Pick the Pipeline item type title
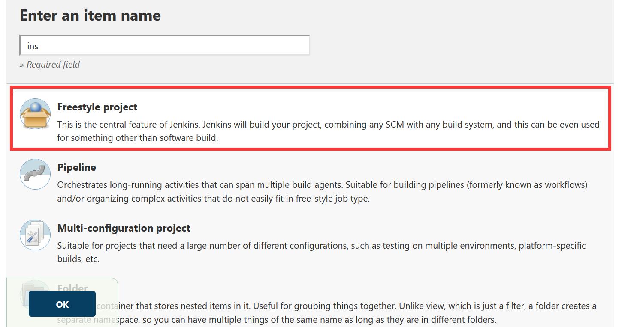The width and height of the screenshot is (640, 327). point(77,167)
